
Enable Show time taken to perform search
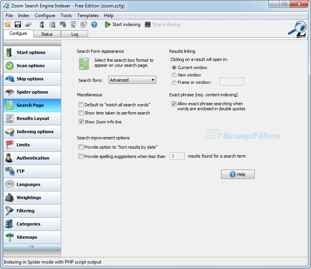(81, 113)
